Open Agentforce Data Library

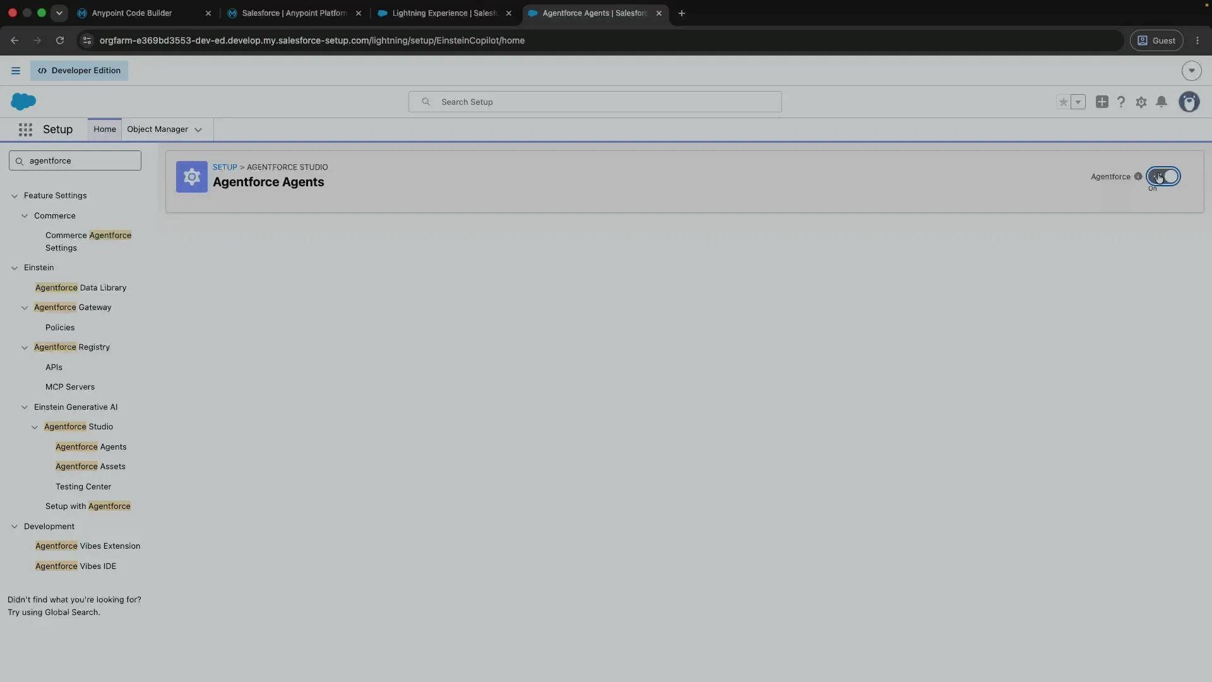81,288
